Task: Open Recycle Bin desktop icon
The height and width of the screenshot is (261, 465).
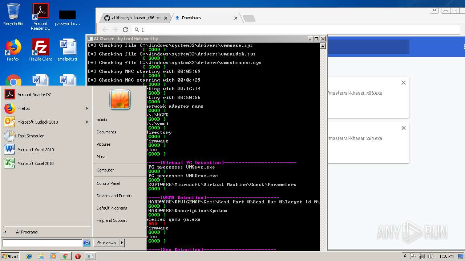Action: coord(13,15)
